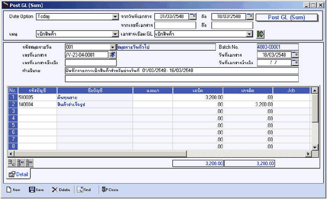The image size is (329, 199).
Task: Select row number 1 header
Action: click(x=13, y=97)
